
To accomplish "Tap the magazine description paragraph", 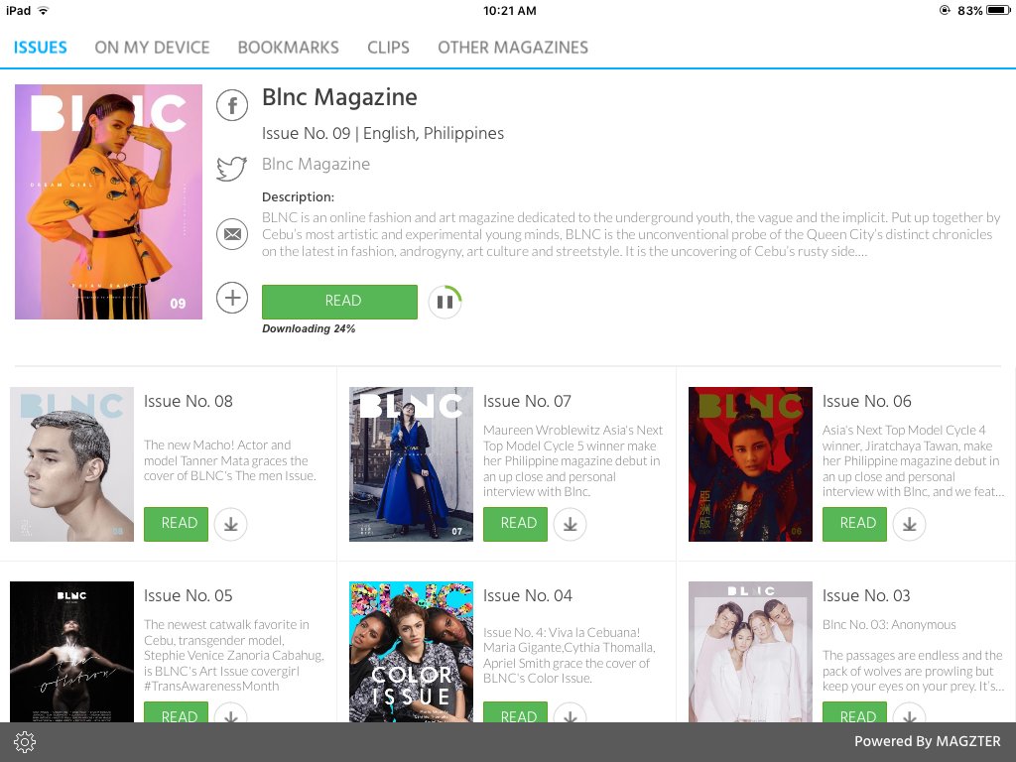I will (631, 234).
